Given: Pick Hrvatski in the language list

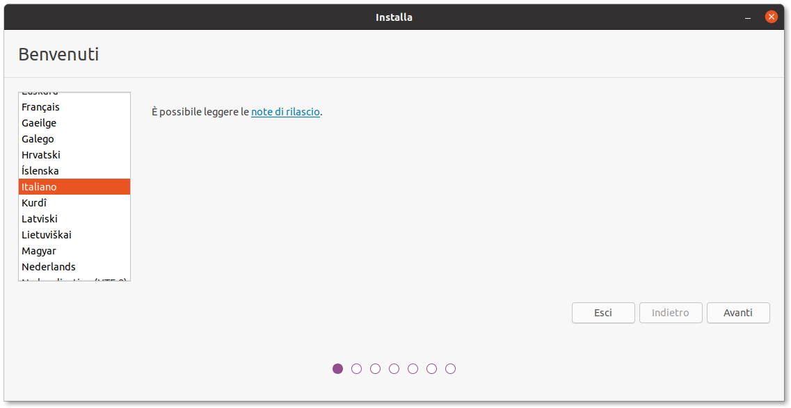Looking at the screenshot, I should click(40, 155).
